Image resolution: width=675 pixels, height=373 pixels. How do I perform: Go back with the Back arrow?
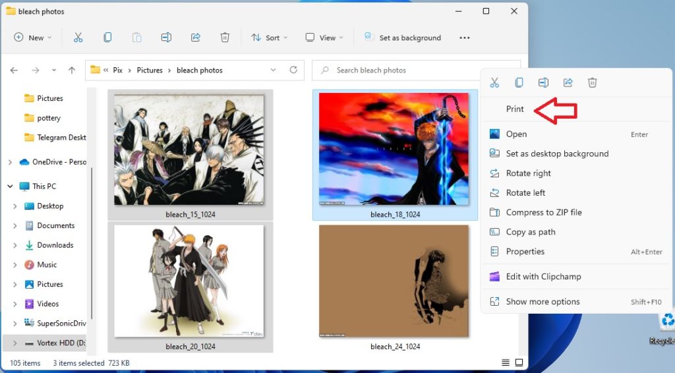coord(15,70)
